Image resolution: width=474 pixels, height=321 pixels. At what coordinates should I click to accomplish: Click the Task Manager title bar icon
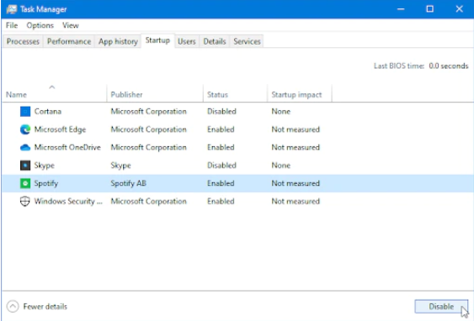coord(12,9)
